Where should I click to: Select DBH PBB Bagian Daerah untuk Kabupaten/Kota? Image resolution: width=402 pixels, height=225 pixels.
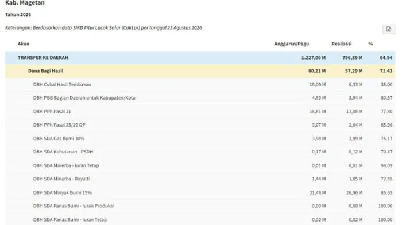pos(200,98)
